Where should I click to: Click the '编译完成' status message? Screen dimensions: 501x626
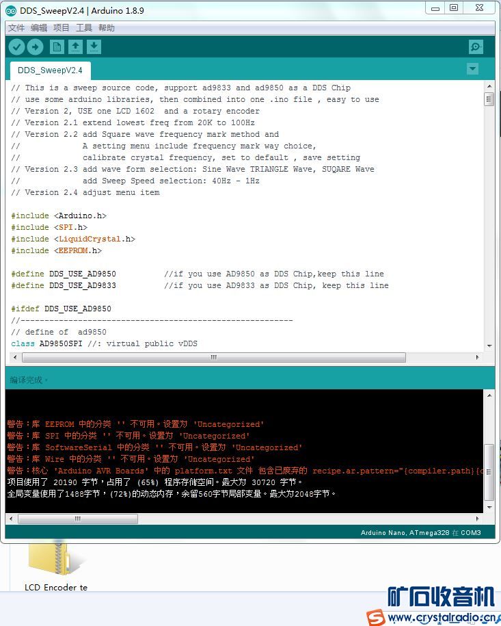(28, 380)
